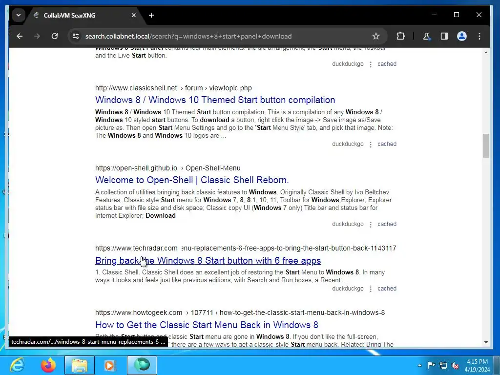Click the vertical scrollbar thumb
Image resolution: width=500 pixels, height=375 pixels.
pos(486,146)
